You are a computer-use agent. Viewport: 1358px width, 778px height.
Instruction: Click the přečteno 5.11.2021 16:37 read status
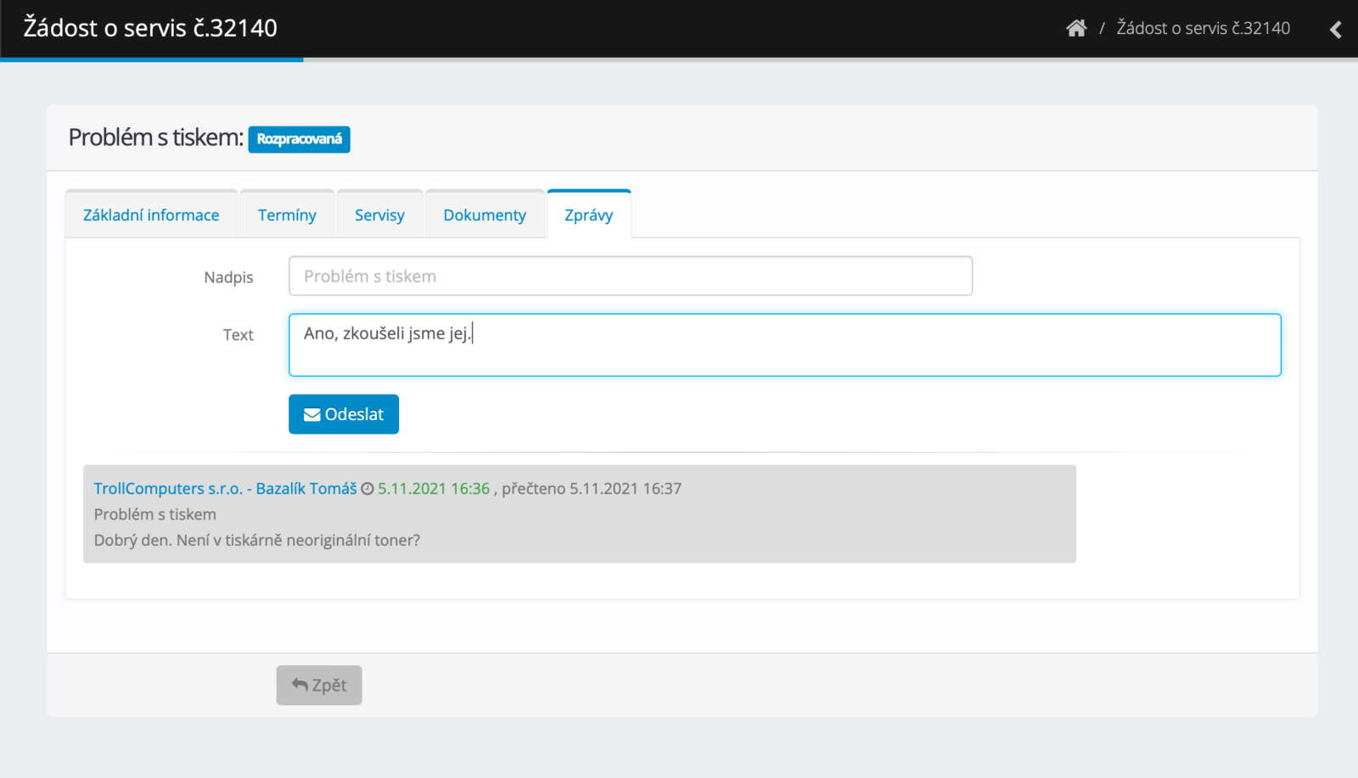pos(592,489)
